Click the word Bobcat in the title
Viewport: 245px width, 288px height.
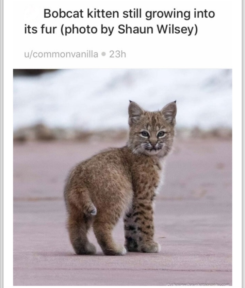[63, 14]
